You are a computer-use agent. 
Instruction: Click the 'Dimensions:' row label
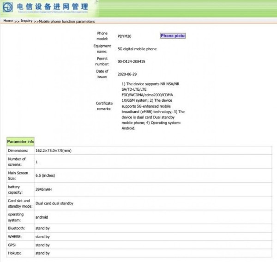tap(18, 151)
